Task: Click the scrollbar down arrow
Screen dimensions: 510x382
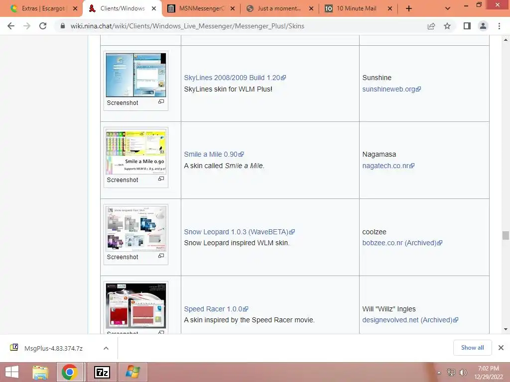Action: 506,329
